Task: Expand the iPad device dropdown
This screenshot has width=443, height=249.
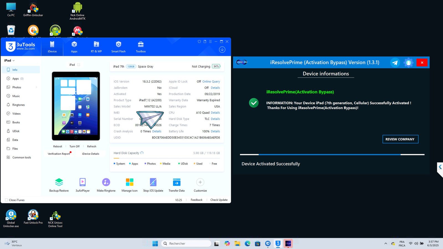Action: pyautogui.click(x=9, y=60)
